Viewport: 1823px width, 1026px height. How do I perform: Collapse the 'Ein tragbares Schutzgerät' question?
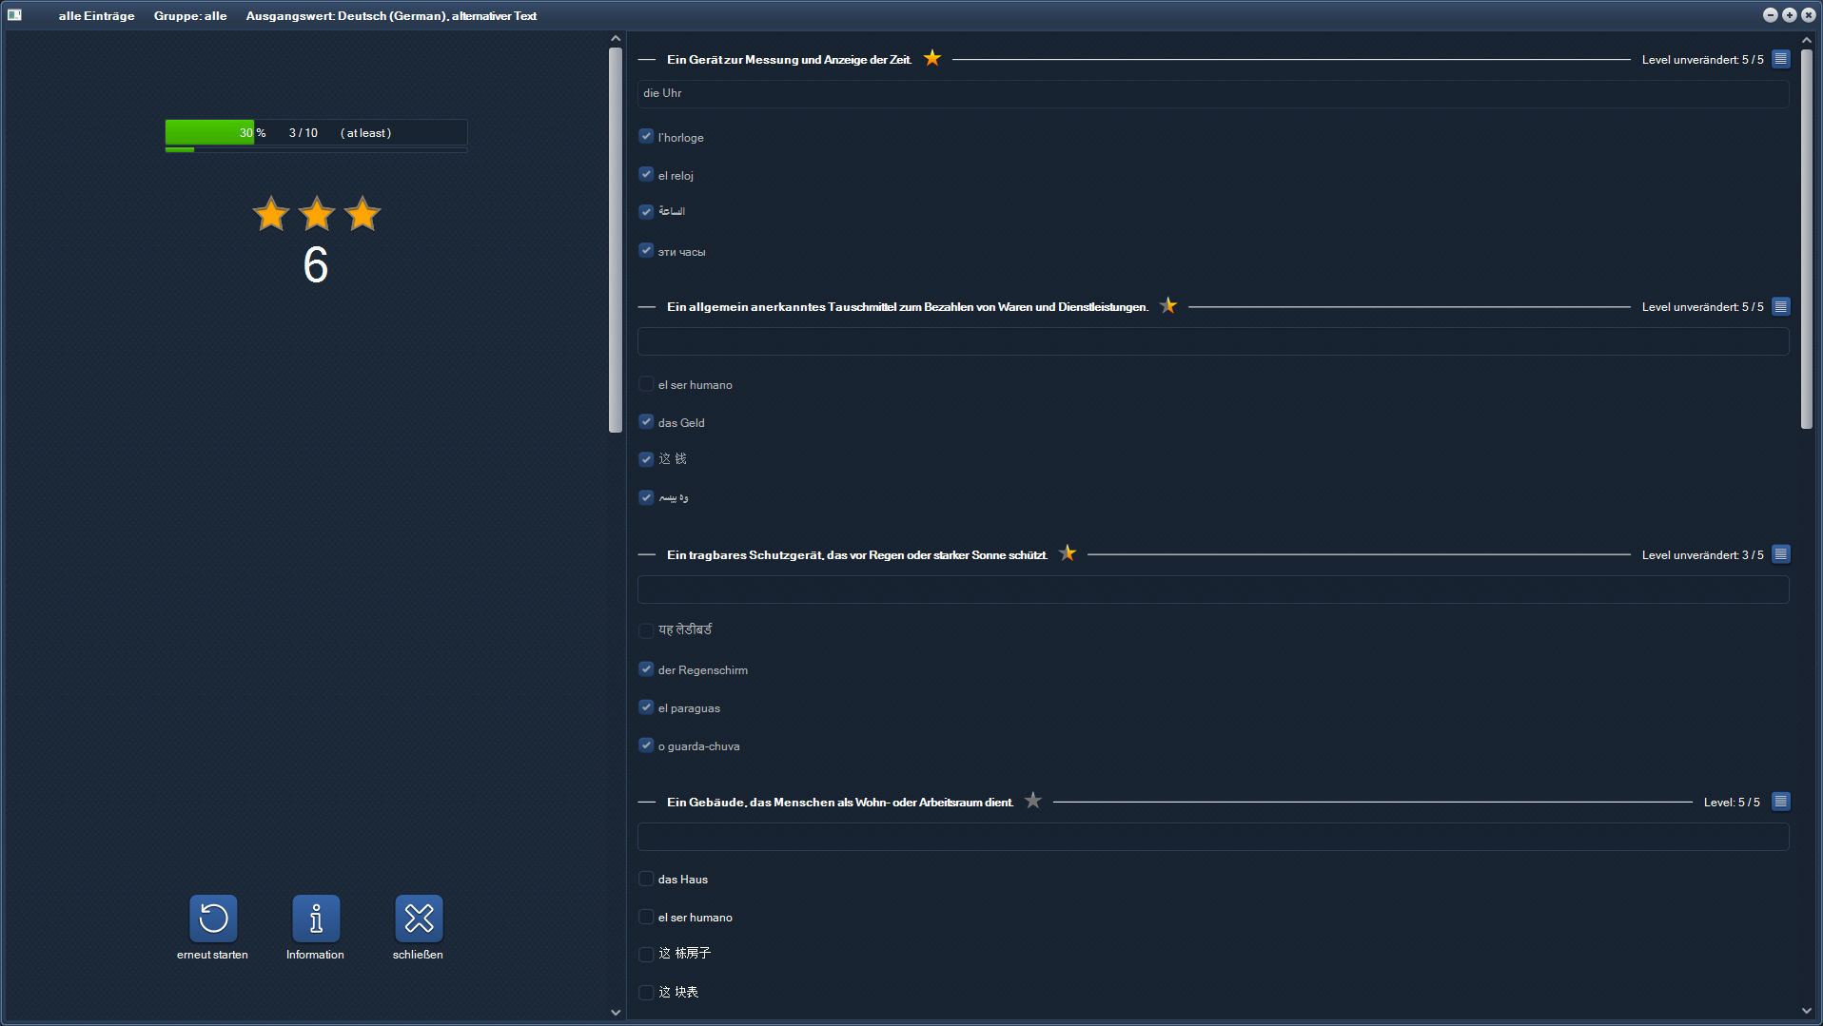(648, 553)
